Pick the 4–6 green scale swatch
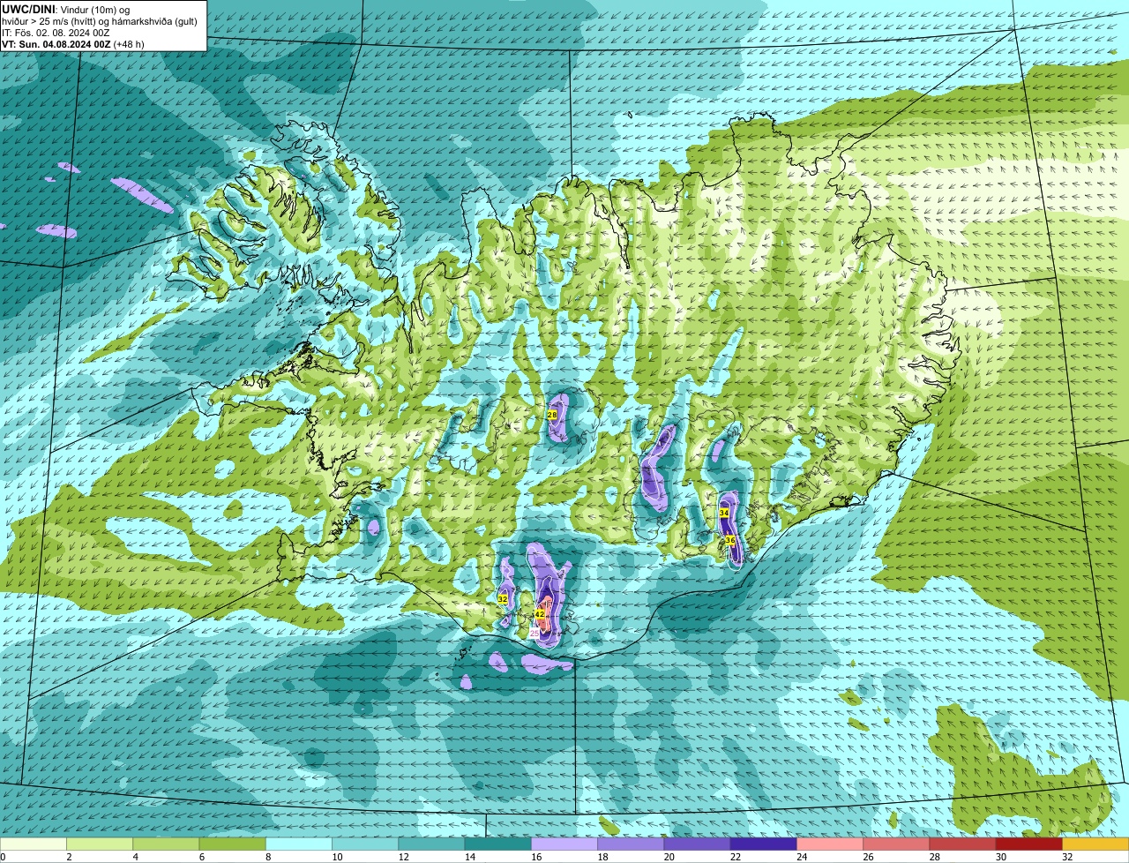The width and height of the screenshot is (1129, 863). [166, 844]
